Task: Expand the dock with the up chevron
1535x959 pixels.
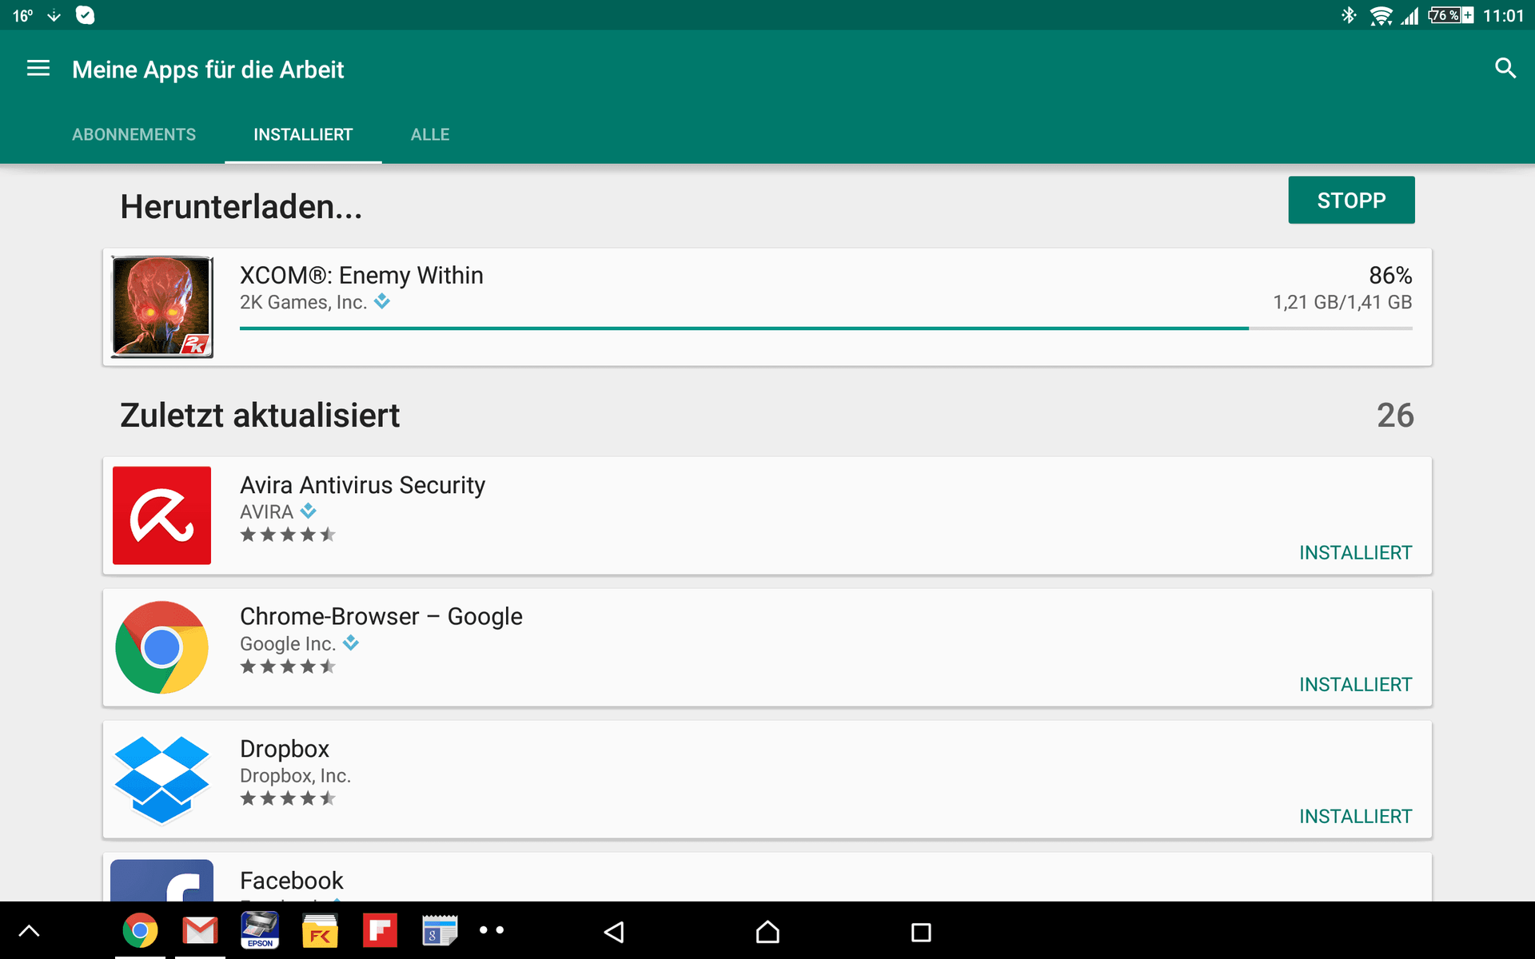Action: coord(29,931)
